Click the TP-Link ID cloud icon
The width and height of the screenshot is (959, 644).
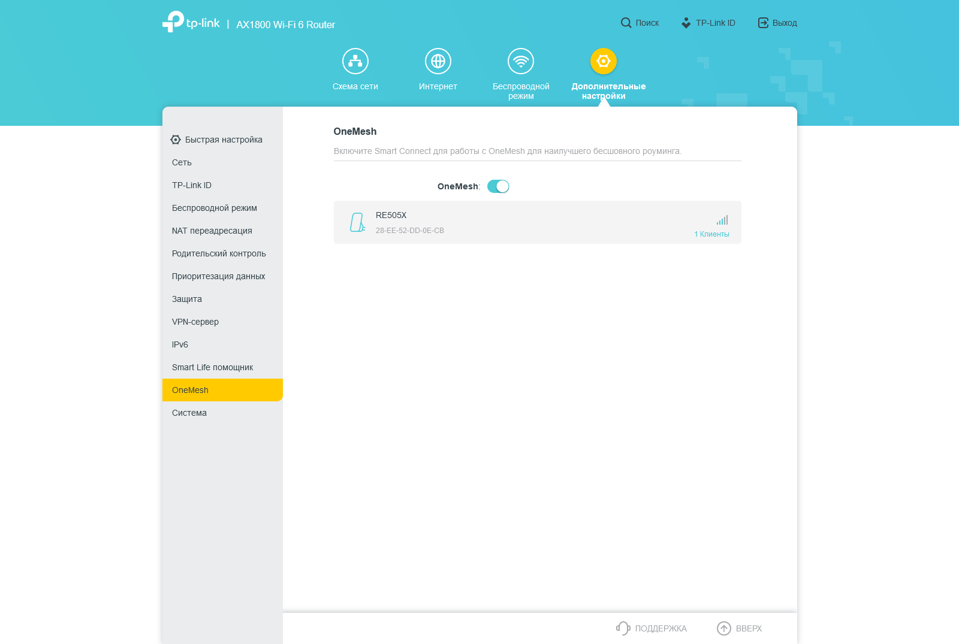pyautogui.click(x=686, y=23)
